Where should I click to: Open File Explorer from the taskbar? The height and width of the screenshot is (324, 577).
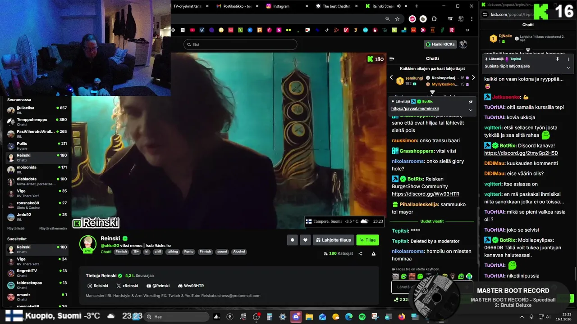[x=309, y=317]
